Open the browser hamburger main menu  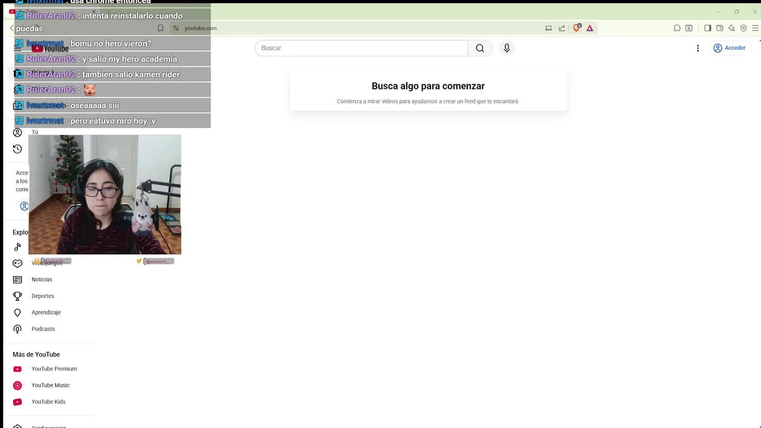point(756,28)
